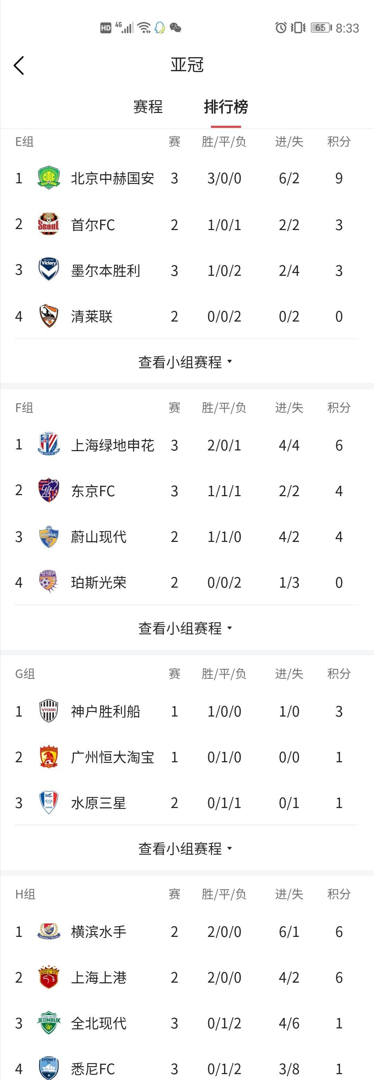Select Melbourne Victory badge icon
The width and height of the screenshot is (374, 1080).
tap(48, 270)
